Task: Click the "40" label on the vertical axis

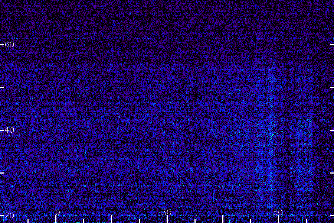Action: tap(9, 130)
